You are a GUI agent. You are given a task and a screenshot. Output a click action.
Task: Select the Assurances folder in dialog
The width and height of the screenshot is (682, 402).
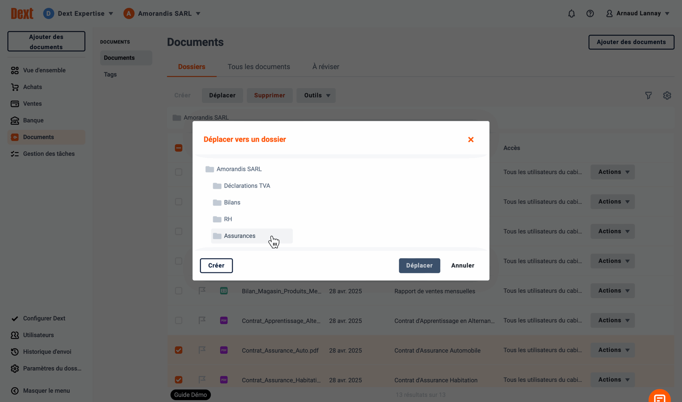tap(251, 236)
